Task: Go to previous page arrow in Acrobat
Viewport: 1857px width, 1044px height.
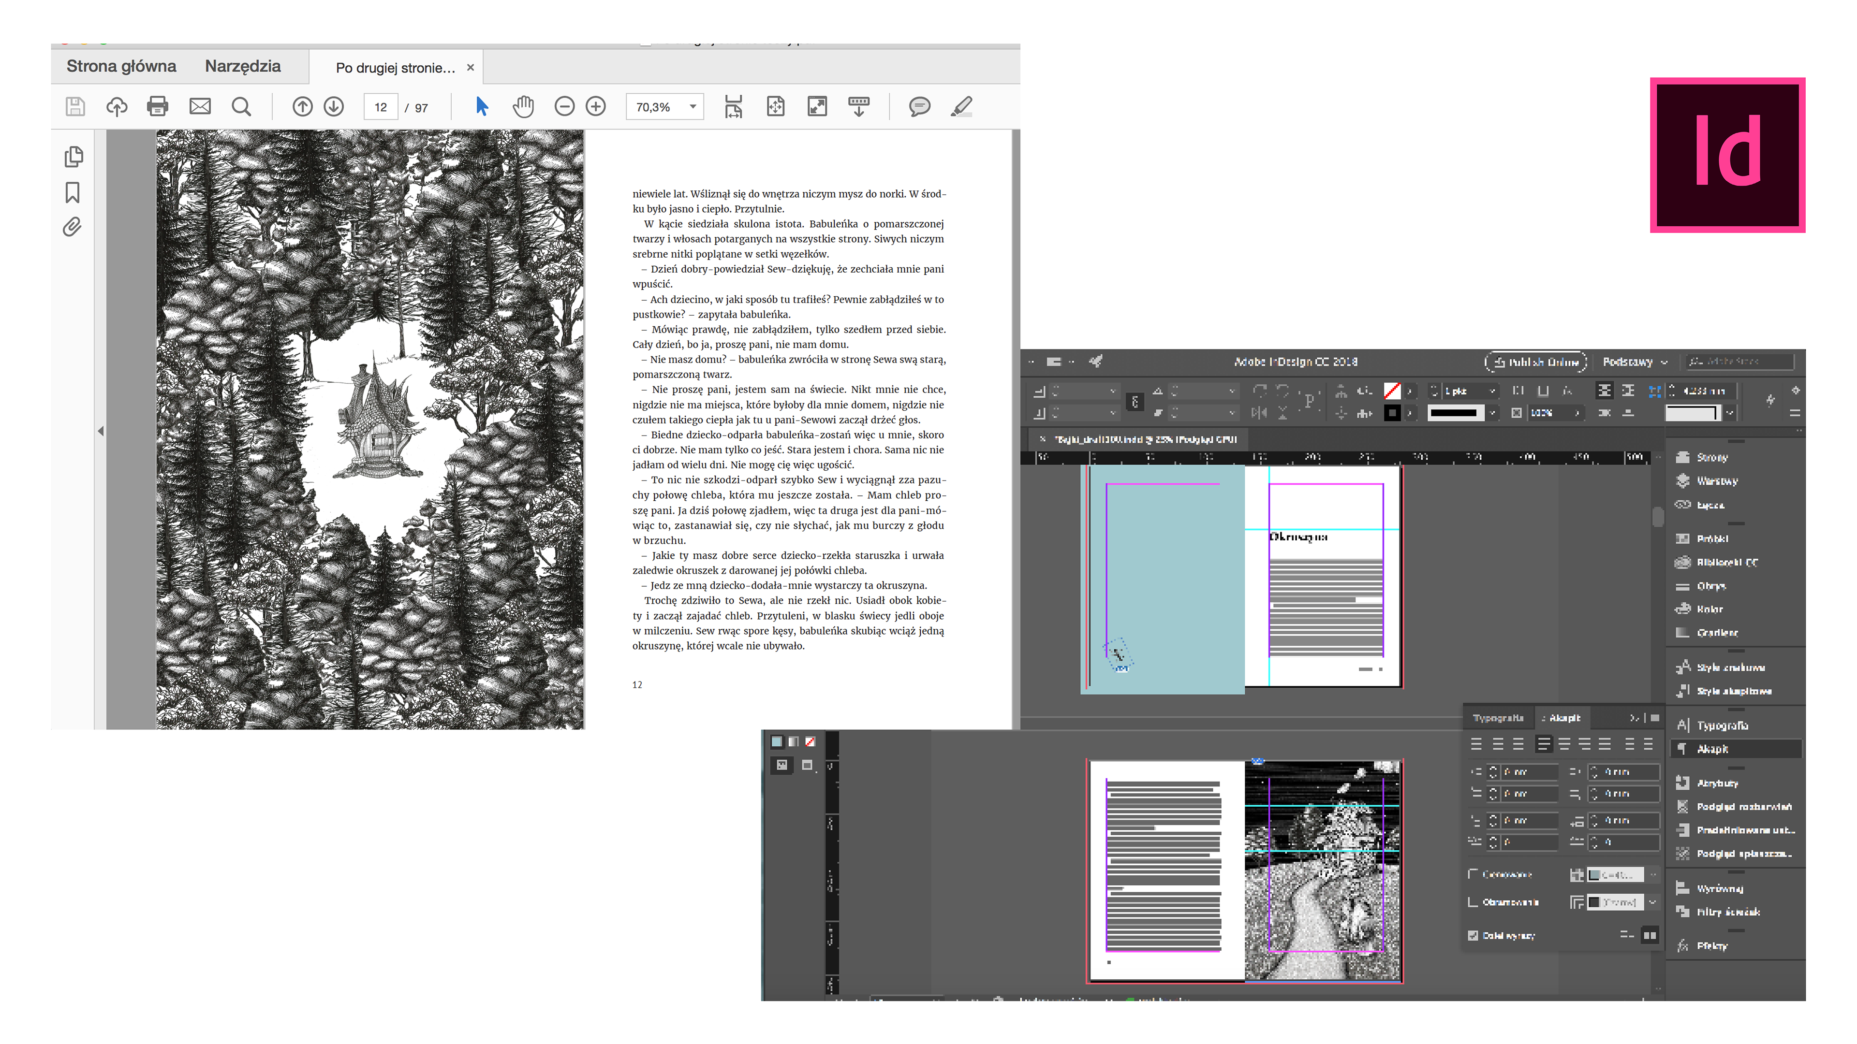Action: [303, 107]
